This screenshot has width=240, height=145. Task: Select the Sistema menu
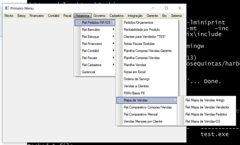point(176,15)
